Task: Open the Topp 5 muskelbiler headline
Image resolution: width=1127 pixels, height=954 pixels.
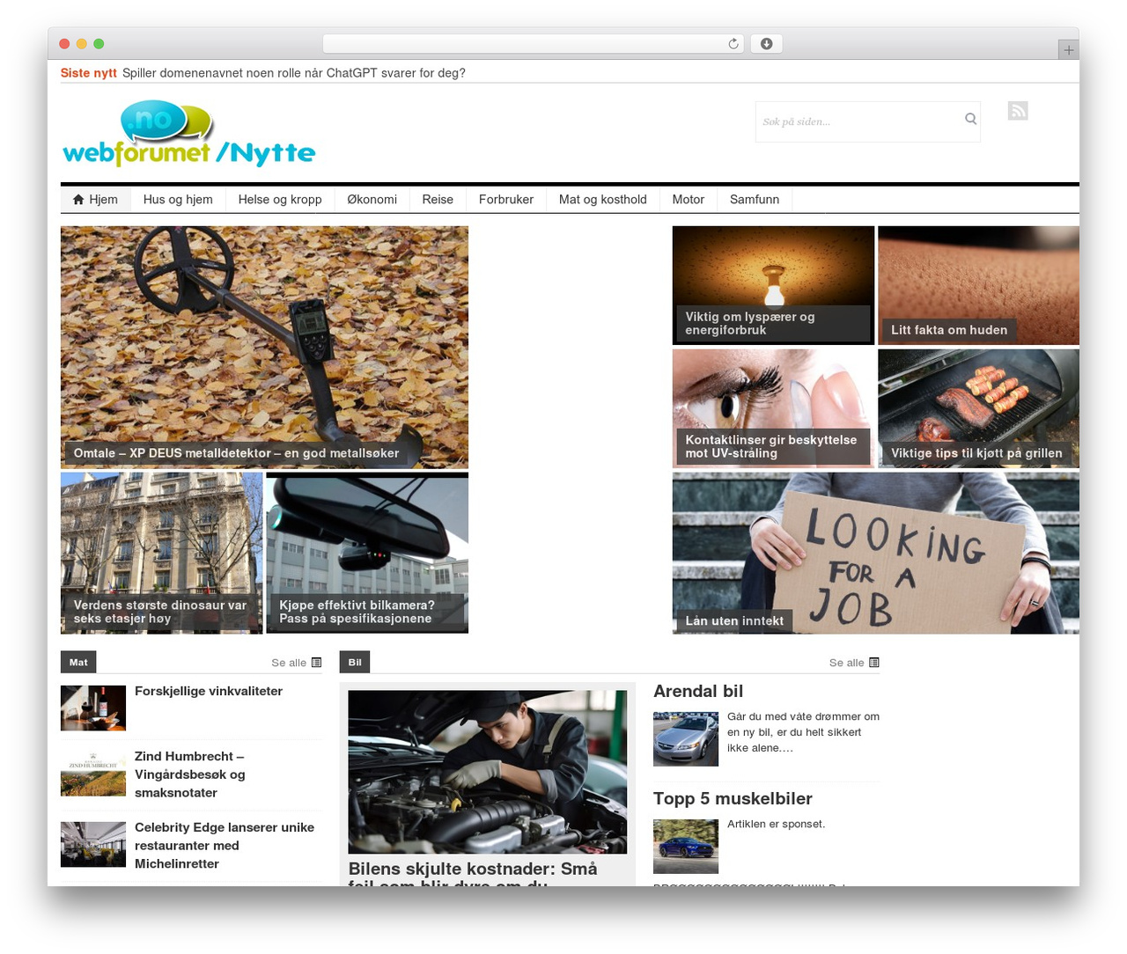Action: click(x=733, y=798)
